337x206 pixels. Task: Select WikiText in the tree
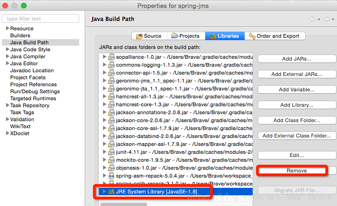point(20,126)
